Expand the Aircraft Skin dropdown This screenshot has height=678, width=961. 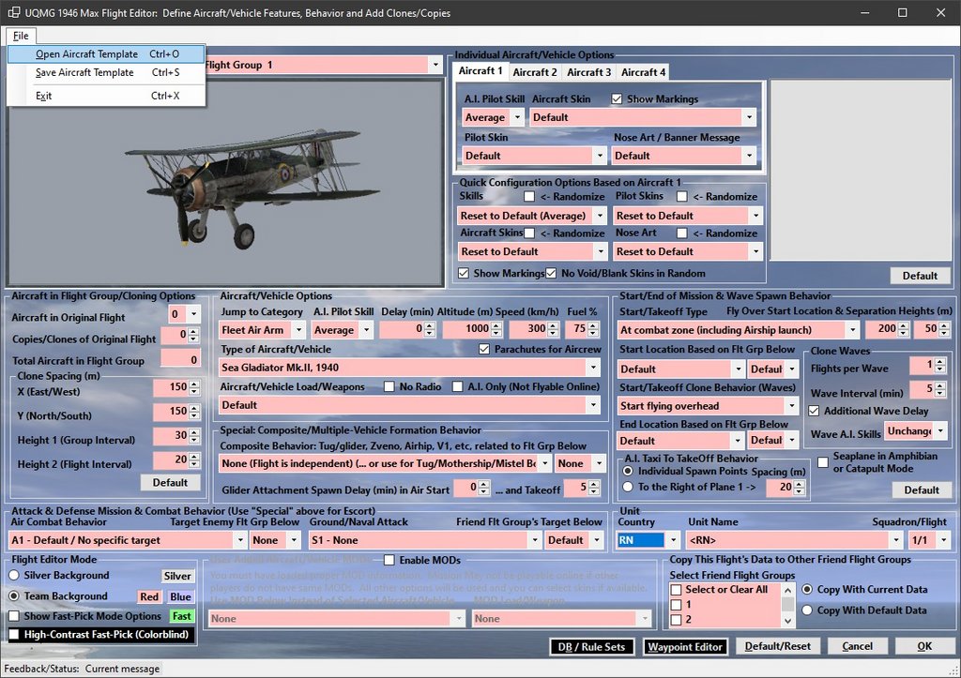click(x=749, y=117)
